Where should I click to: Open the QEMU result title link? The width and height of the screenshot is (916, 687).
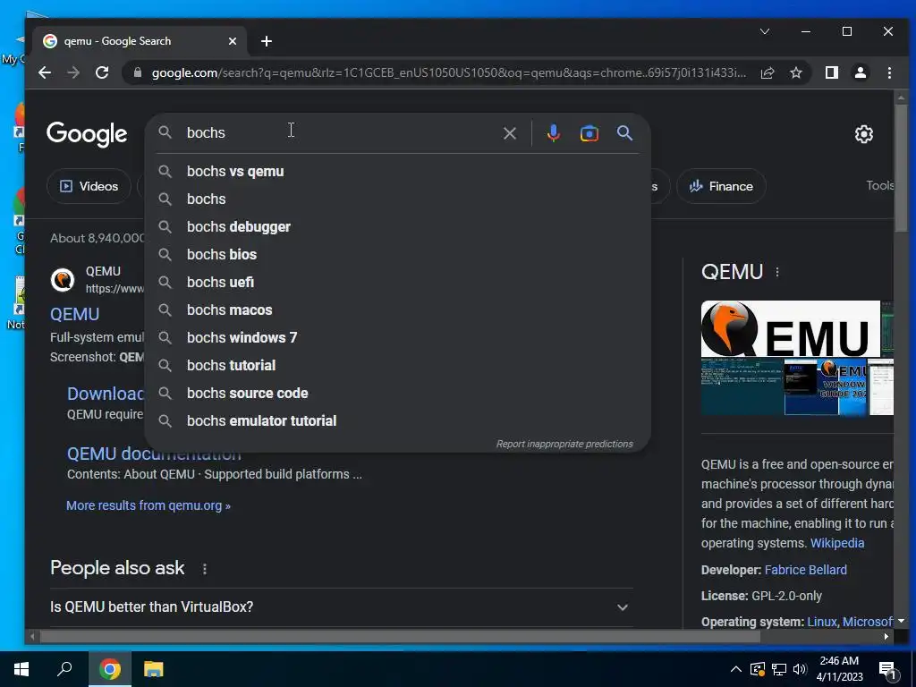pos(75,314)
